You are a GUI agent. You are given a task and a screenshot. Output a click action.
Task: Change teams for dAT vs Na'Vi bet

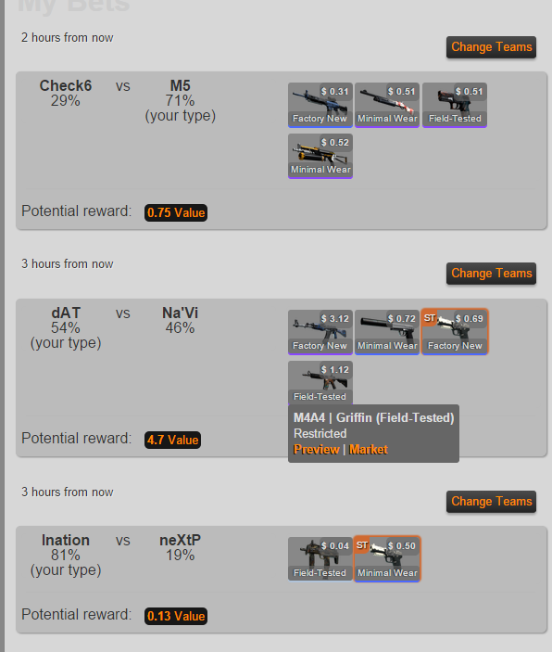tap(492, 274)
